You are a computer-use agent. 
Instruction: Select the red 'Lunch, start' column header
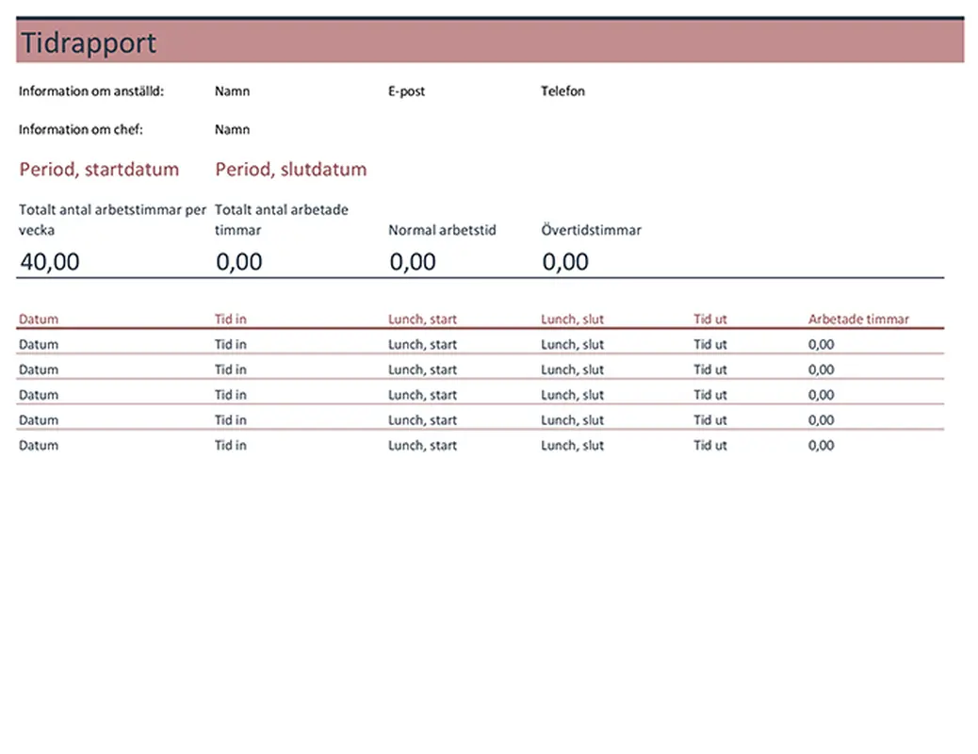[x=422, y=320]
